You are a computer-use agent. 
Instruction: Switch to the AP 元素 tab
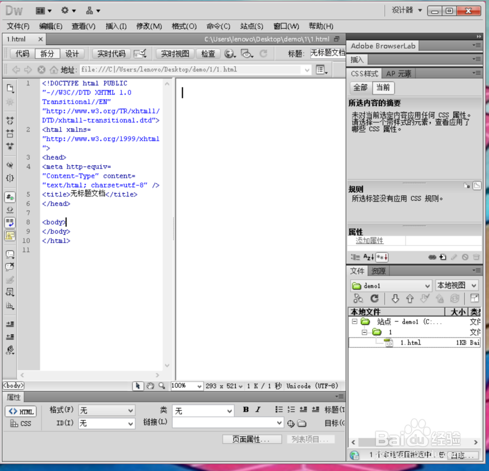coord(399,74)
